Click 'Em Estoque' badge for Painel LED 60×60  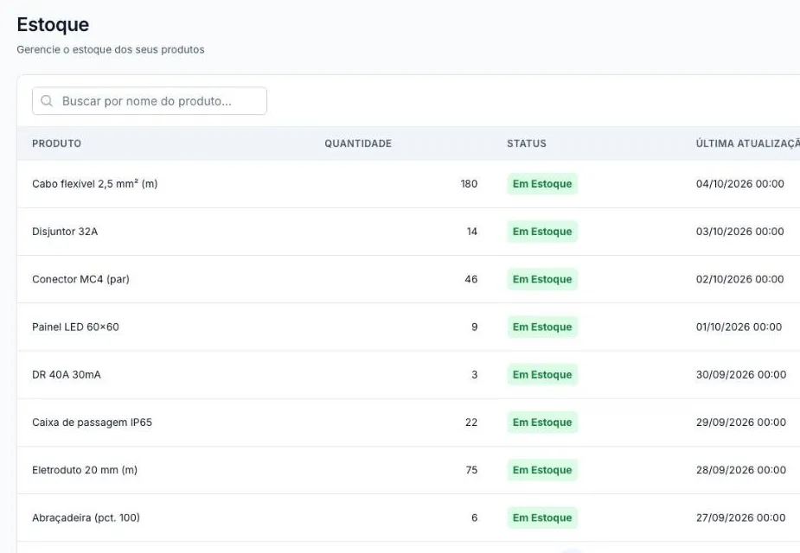click(542, 327)
